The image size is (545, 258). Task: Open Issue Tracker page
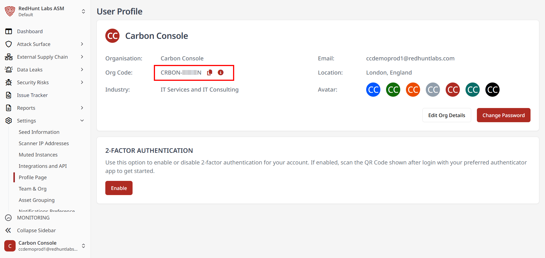tap(32, 95)
